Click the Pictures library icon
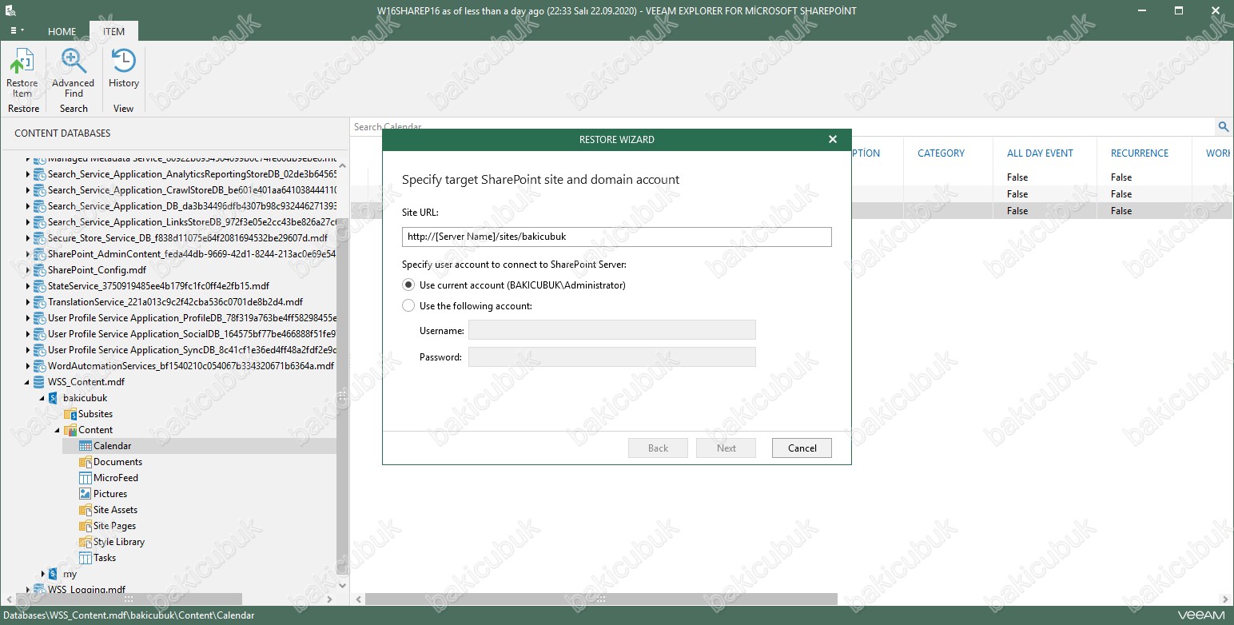Screen dimensions: 1234x625 click(86, 494)
